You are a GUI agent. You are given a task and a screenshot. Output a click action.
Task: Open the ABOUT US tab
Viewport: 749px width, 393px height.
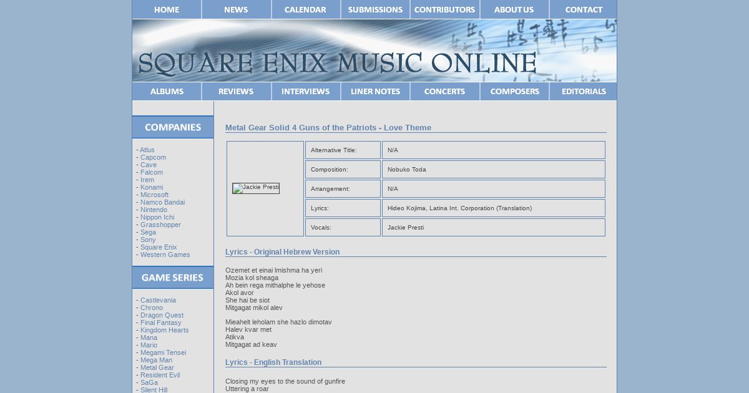tap(514, 9)
